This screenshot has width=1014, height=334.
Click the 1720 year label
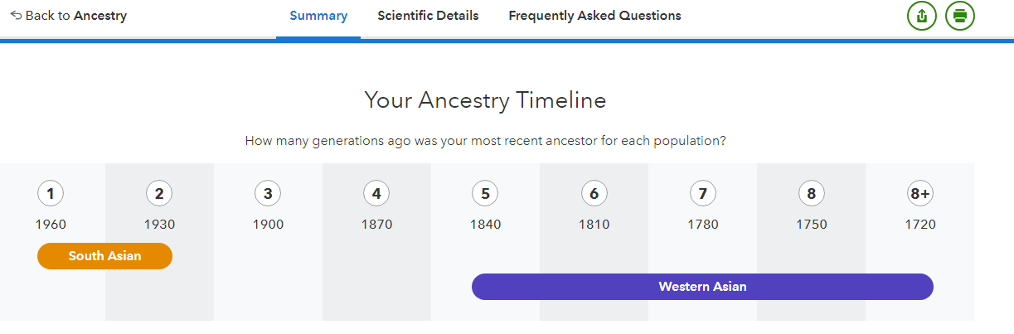[920, 225]
